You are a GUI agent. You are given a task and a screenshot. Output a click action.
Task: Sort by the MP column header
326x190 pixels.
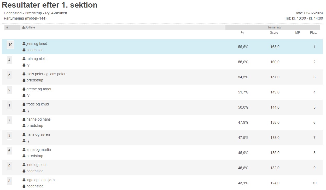point(298,33)
